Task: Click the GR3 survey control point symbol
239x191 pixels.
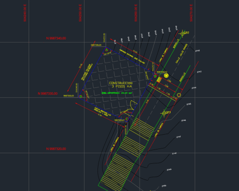Action: click(x=164, y=113)
